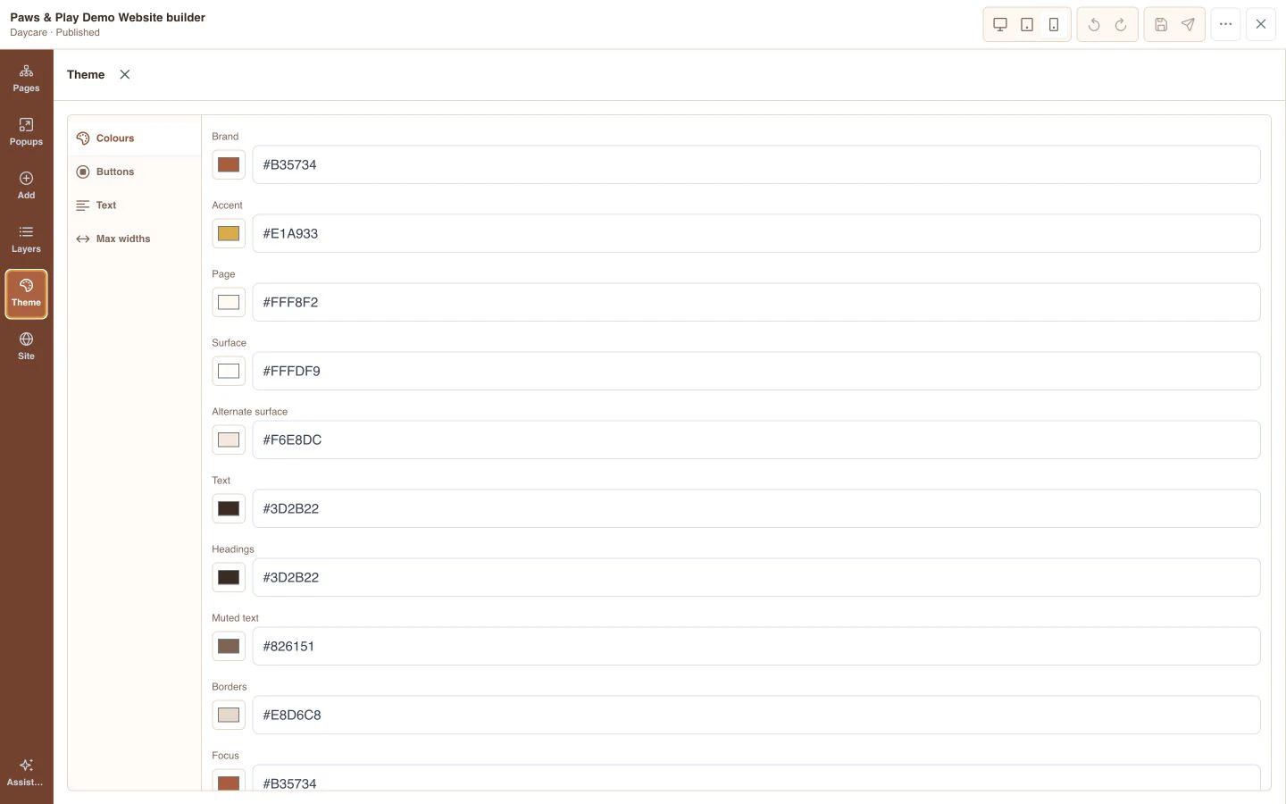Open the more options ellipsis menu
1286x804 pixels.
(1225, 24)
